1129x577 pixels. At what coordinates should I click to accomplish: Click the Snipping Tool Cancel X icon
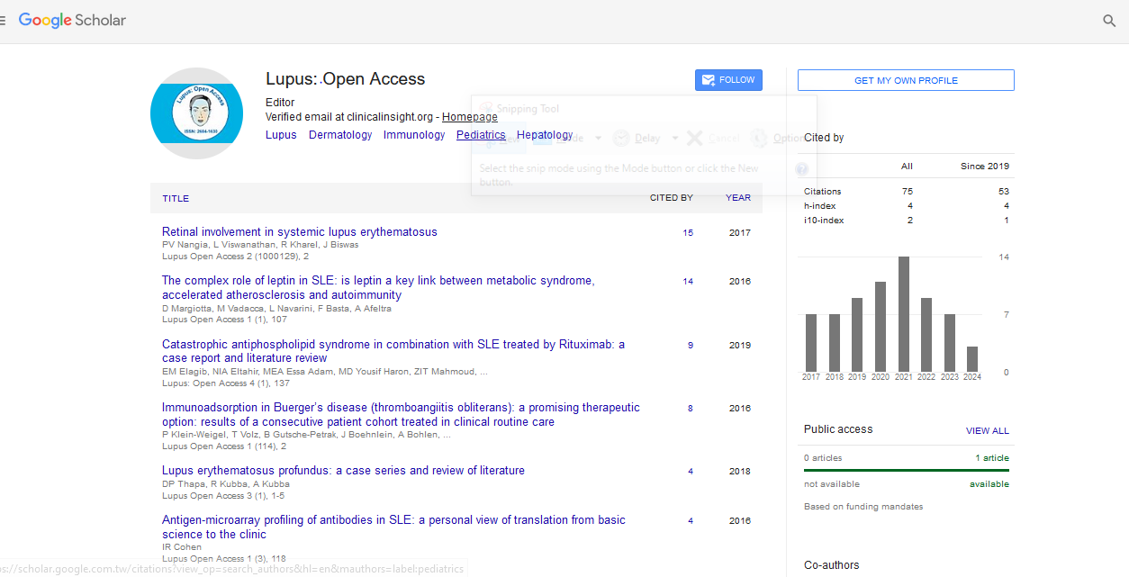point(694,138)
